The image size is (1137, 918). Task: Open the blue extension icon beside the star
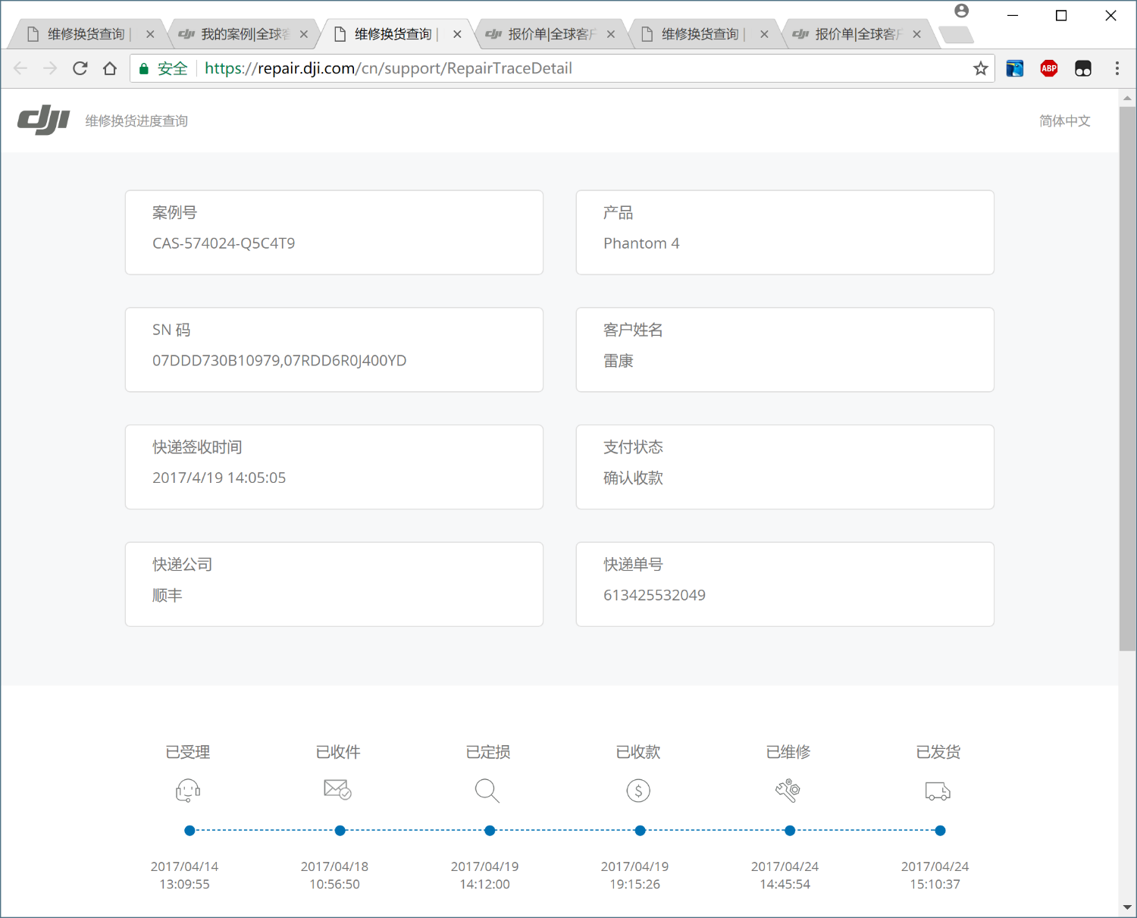tap(1015, 68)
